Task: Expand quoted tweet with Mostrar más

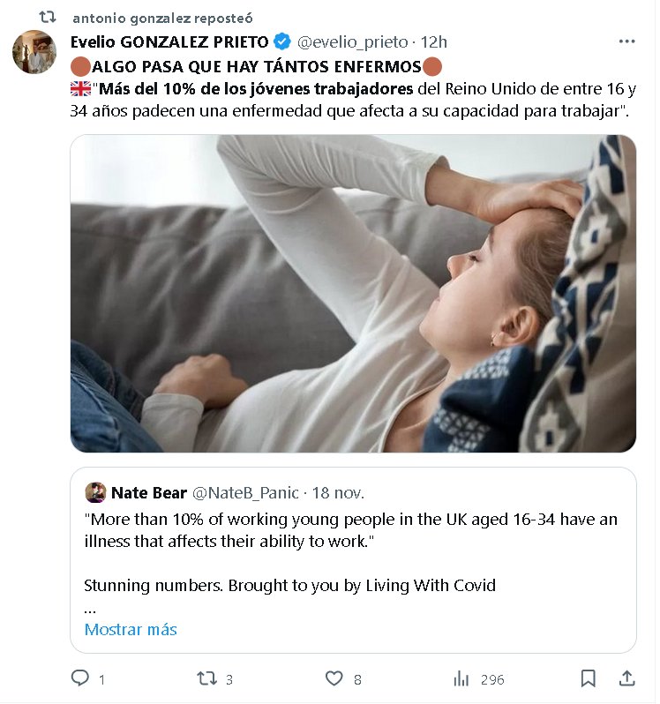Action: (x=131, y=630)
